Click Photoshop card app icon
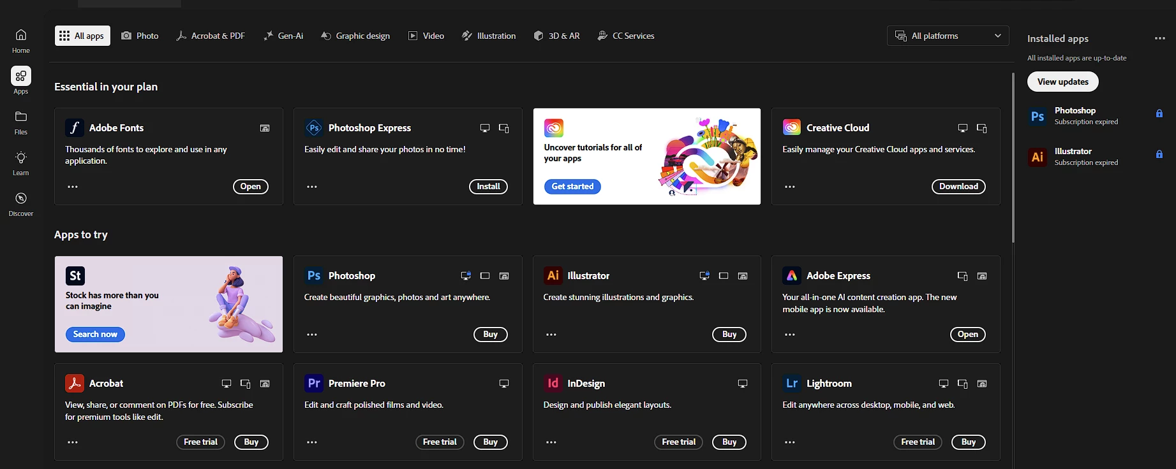 314,275
